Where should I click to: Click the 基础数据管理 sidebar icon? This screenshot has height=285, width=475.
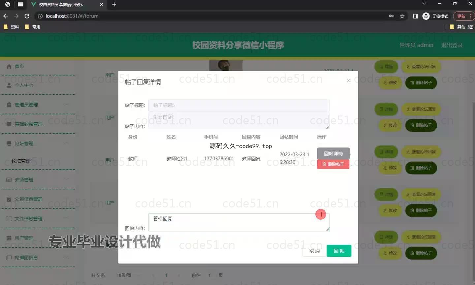9,124
